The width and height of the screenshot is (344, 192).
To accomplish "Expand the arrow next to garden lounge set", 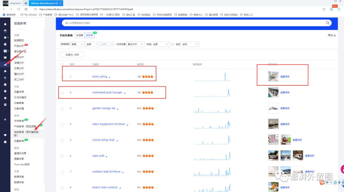I will pyautogui.click(x=117, y=109).
